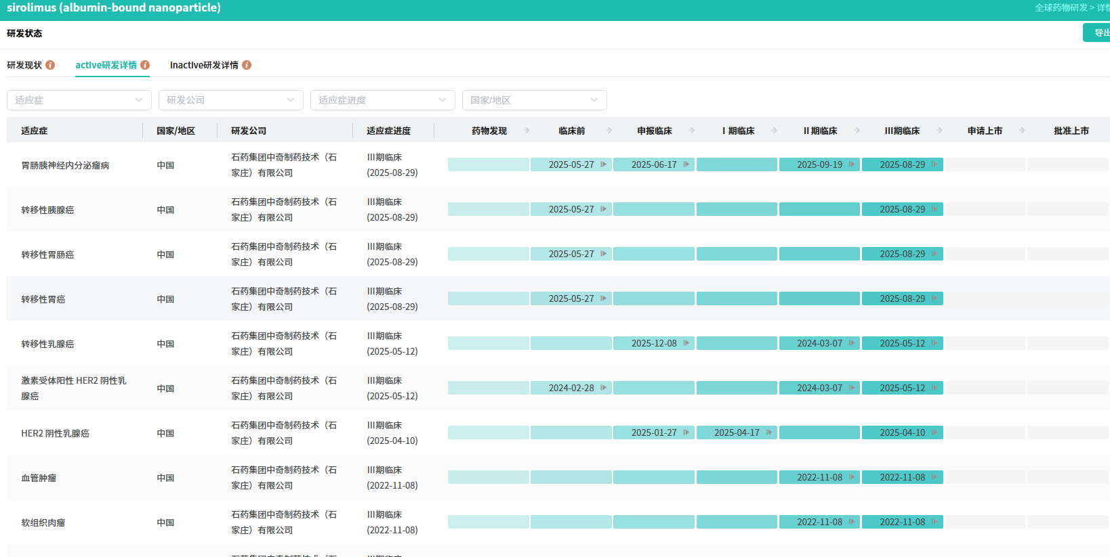Open 全球药物研发 breadcrumb link
1110x557 pixels.
(1061, 7)
